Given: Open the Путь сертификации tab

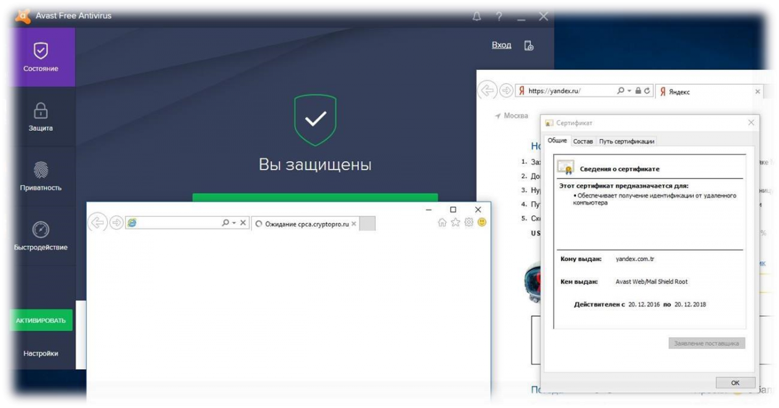Looking at the screenshot, I should coord(626,141).
